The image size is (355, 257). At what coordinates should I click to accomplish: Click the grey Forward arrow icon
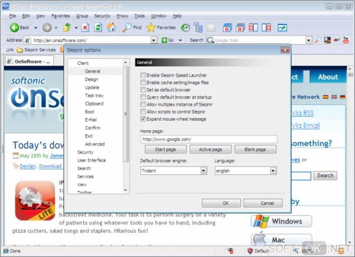[47, 27]
